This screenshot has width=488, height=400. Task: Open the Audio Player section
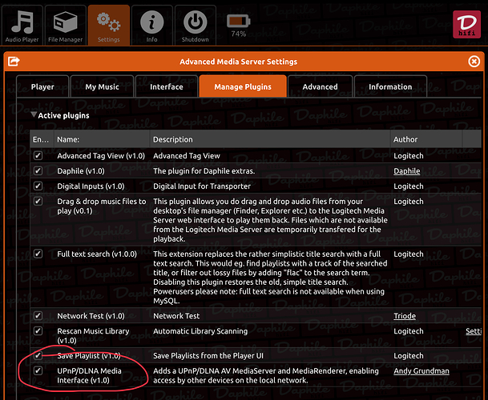pyautogui.click(x=22, y=26)
